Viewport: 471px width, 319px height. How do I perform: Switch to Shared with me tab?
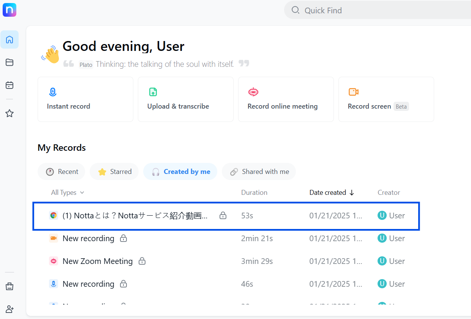pyautogui.click(x=259, y=172)
